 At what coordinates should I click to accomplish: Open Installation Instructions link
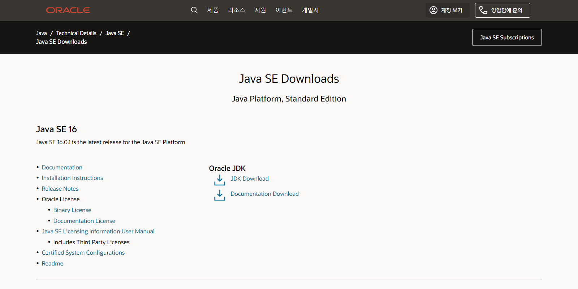click(x=72, y=178)
